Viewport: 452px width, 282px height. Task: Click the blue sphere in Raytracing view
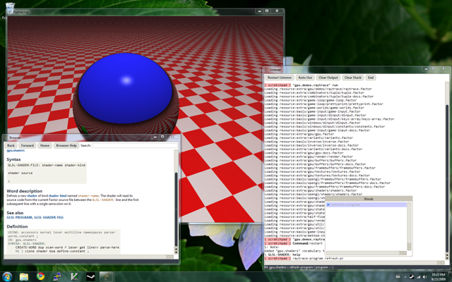(x=124, y=87)
